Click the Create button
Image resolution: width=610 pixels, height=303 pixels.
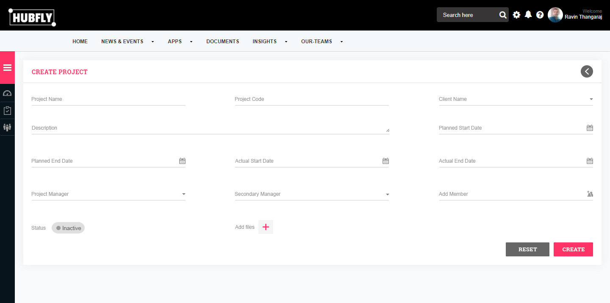(x=573, y=249)
